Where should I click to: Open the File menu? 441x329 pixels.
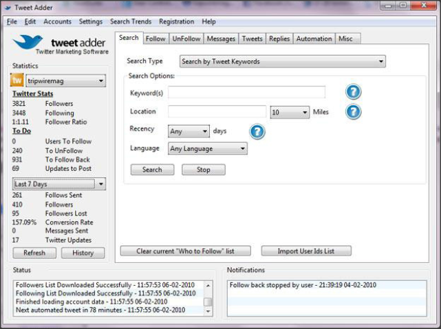tap(12, 21)
